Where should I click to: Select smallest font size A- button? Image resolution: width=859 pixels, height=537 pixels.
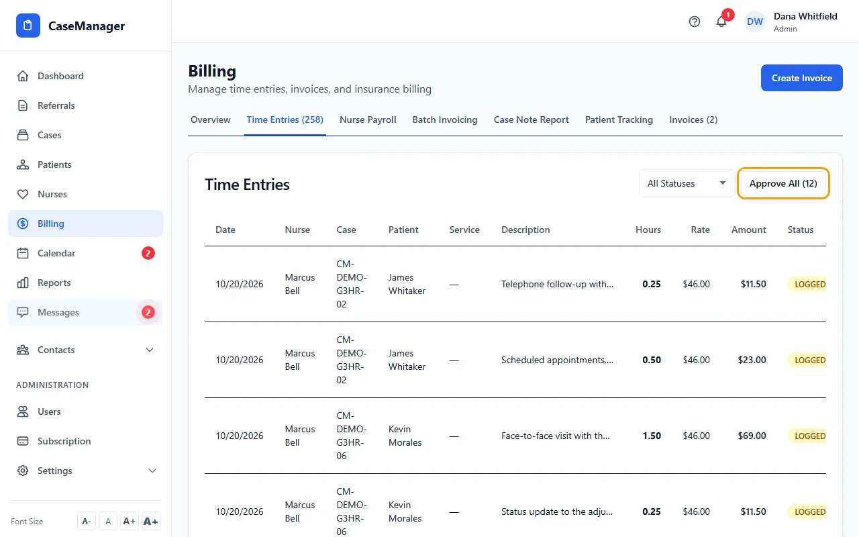coord(87,522)
